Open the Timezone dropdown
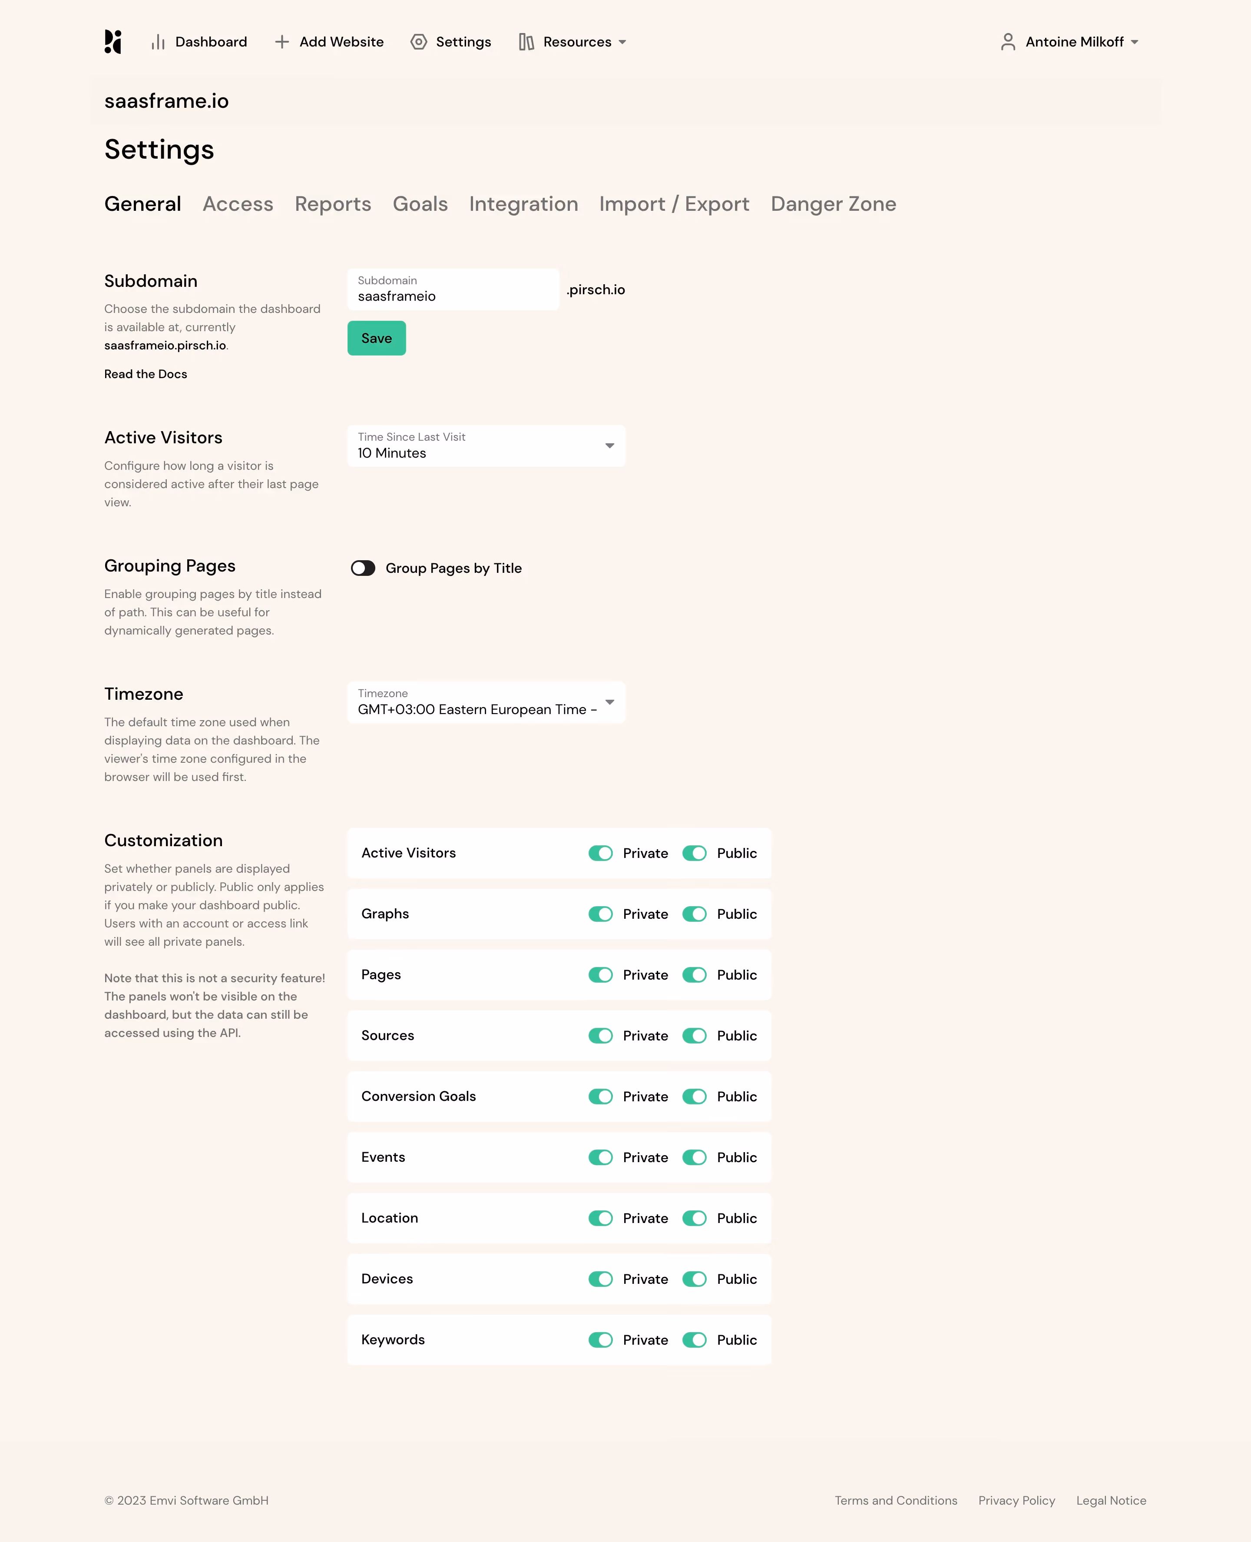Image resolution: width=1251 pixels, height=1542 pixels. (486, 702)
